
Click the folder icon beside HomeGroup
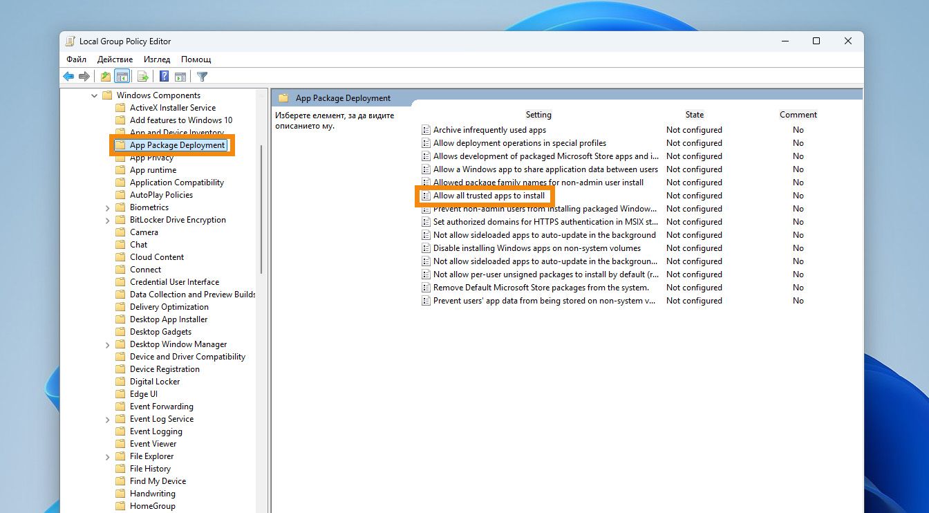121,506
